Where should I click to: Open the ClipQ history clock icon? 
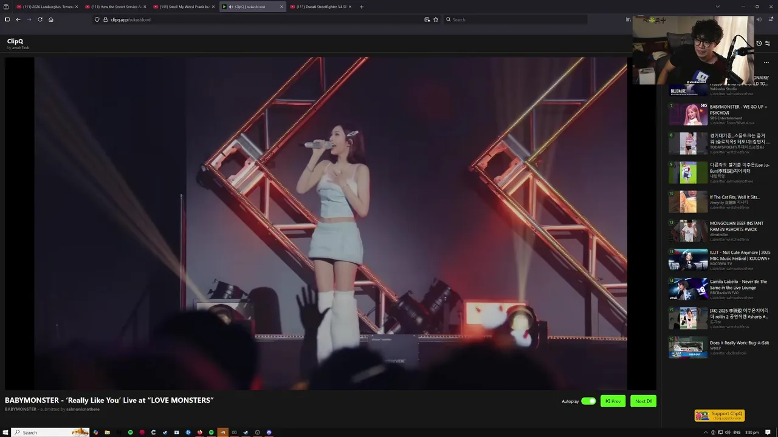[x=759, y=43]
